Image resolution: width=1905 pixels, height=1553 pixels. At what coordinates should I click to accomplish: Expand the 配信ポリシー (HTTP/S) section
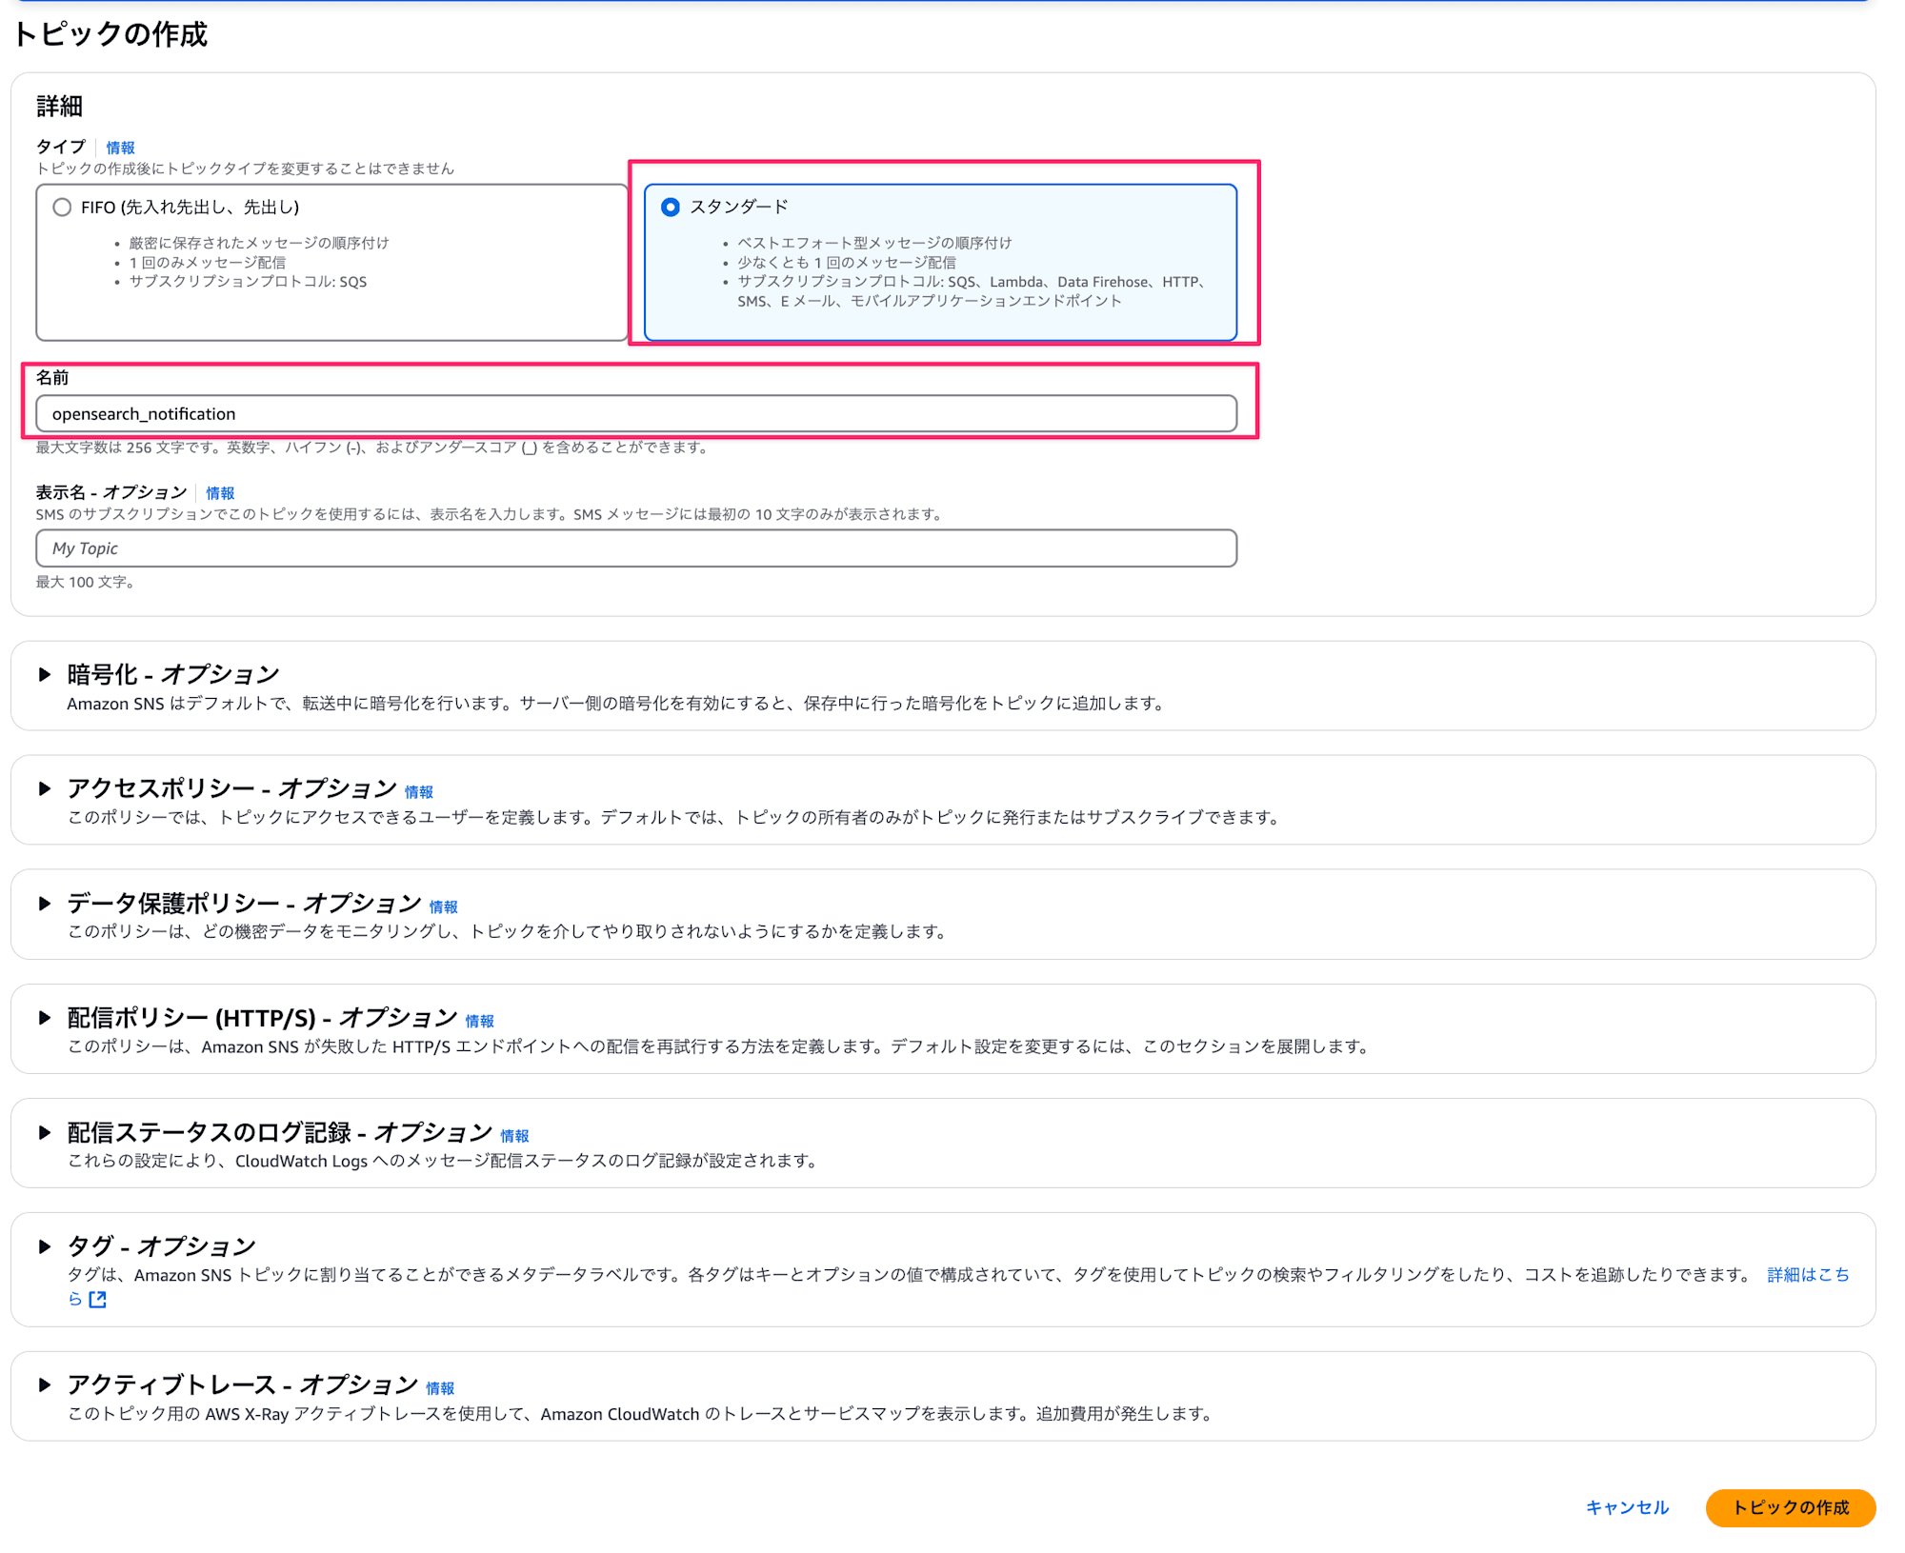pyautogui.click(x=44, y=1018)
